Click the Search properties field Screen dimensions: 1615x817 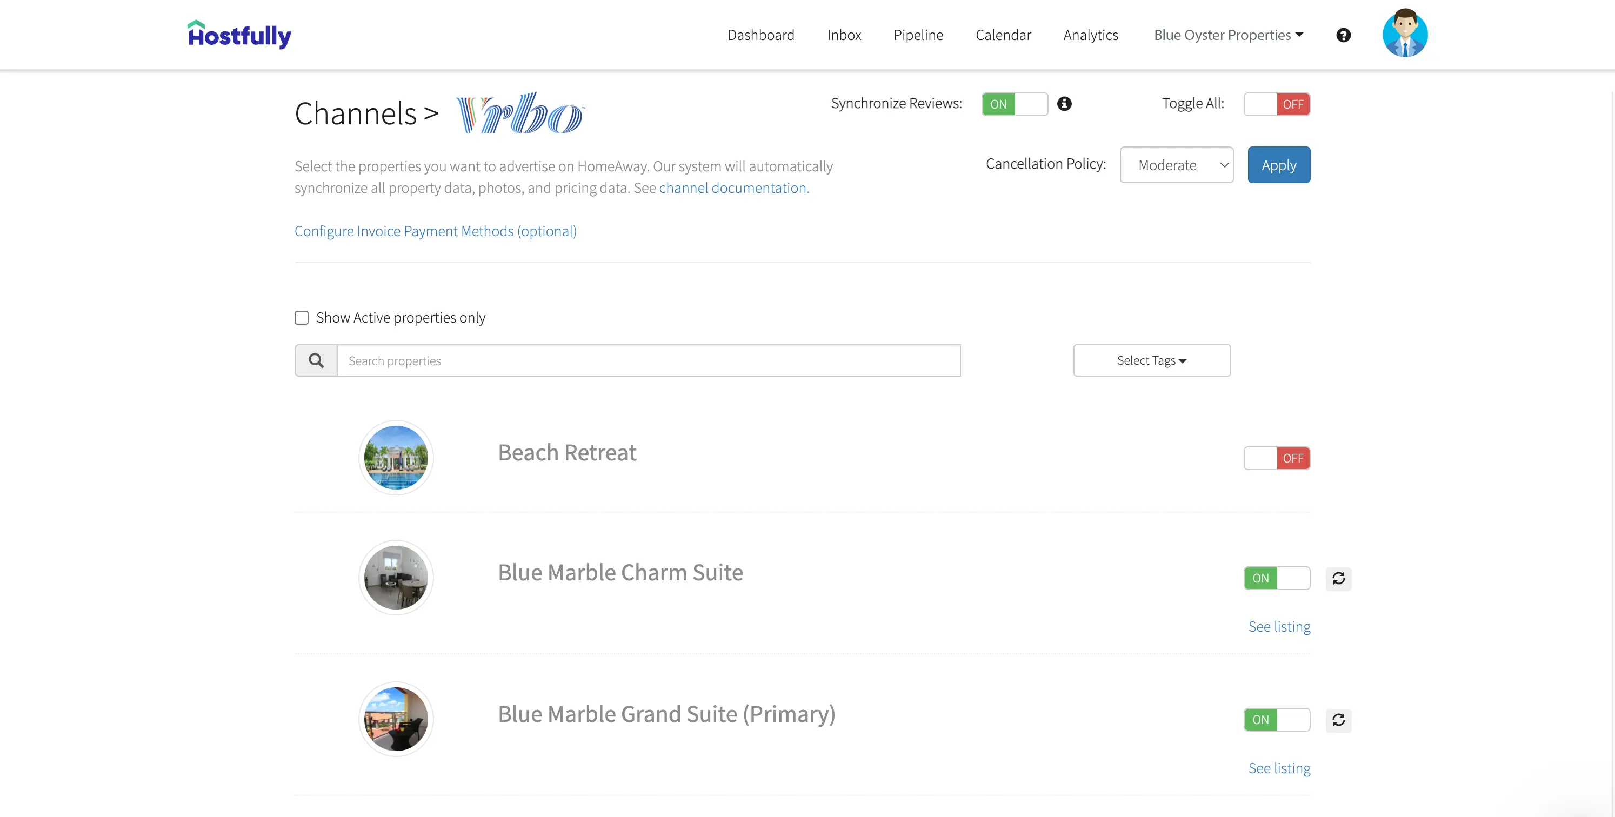click(x=648, y=360)
